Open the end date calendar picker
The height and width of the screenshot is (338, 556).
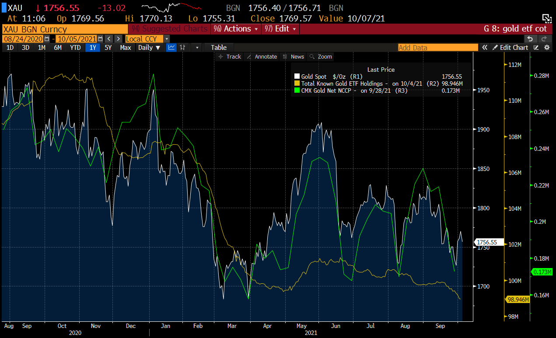coord(100,38)
